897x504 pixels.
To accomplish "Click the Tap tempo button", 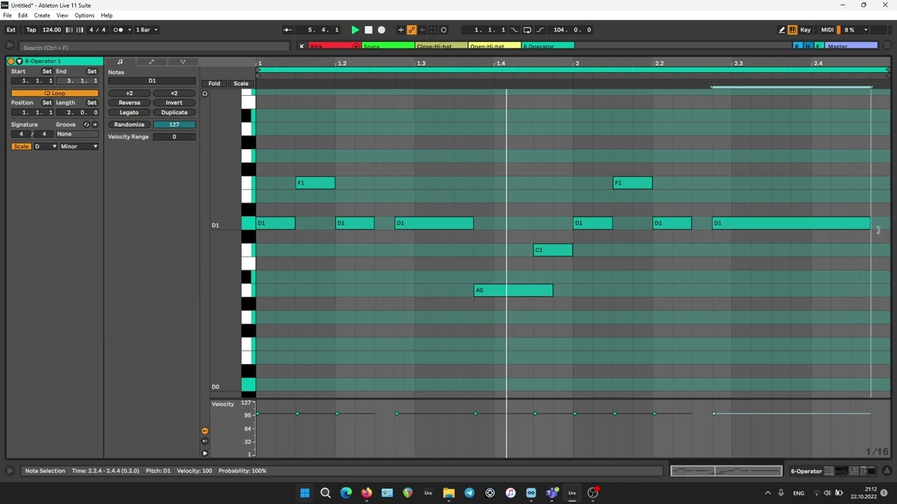I will pos(31,30).
